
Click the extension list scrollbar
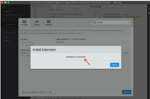[132, 57]
